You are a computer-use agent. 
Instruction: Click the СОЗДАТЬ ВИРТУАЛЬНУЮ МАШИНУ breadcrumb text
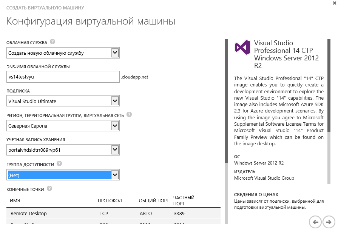point(45,8)
